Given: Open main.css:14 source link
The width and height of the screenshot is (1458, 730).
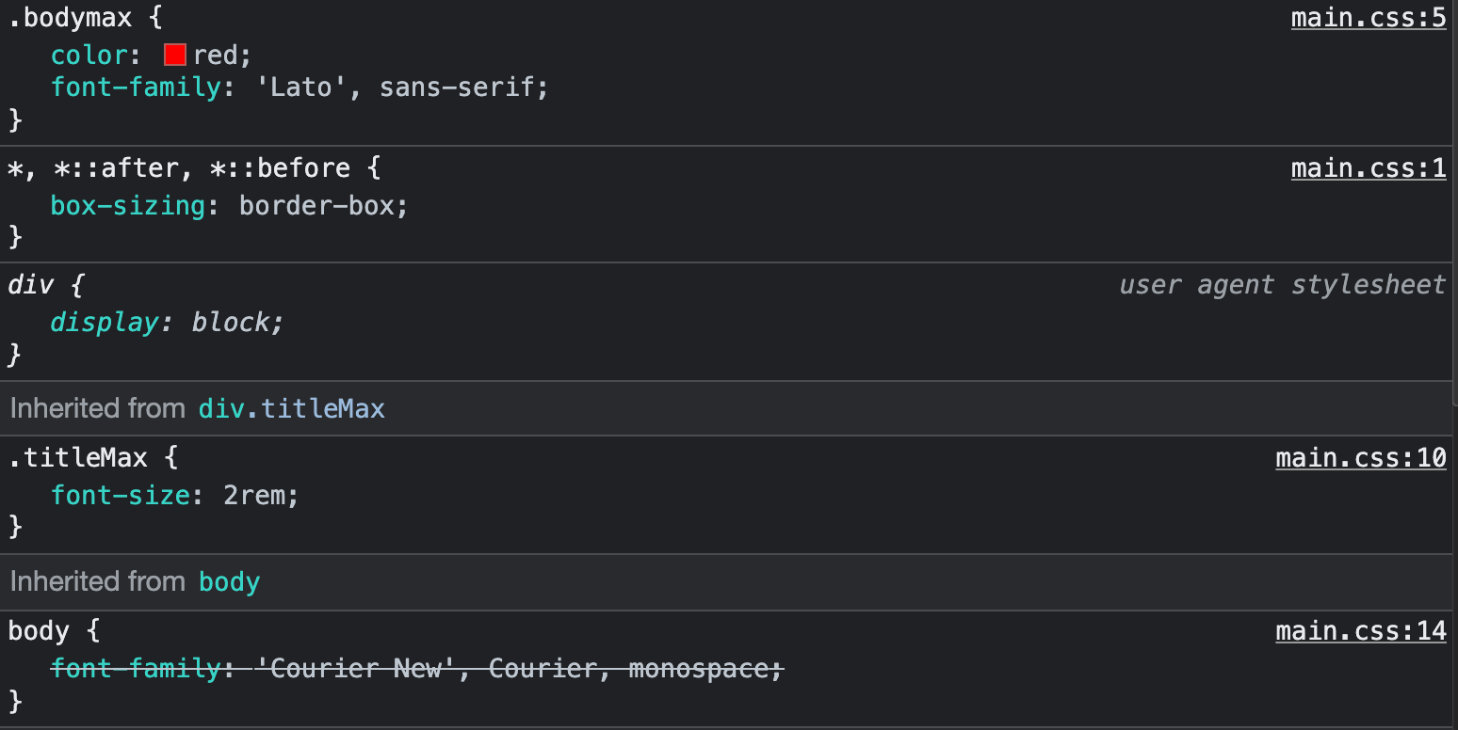Looking at the screenshot, I should click(1360, 630).
